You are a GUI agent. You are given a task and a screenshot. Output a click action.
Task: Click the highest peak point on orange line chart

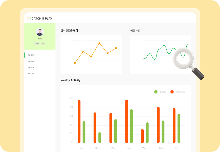[99, 43]
